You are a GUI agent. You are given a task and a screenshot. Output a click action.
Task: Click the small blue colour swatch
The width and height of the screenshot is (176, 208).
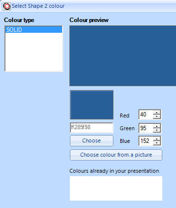(91, 105)
